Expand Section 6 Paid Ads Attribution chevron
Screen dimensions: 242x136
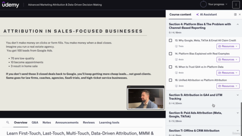(x=238, y=113)
